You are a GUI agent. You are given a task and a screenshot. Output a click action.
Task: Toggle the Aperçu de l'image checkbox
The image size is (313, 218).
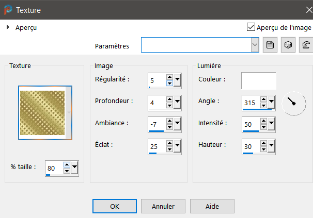251,27
